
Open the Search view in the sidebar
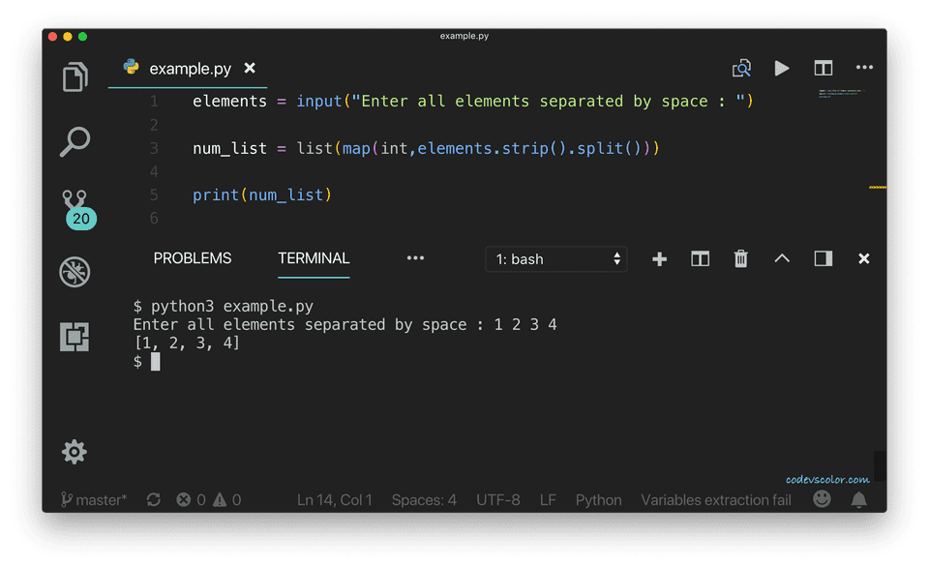pyautogui.click(x=75, y=141)
